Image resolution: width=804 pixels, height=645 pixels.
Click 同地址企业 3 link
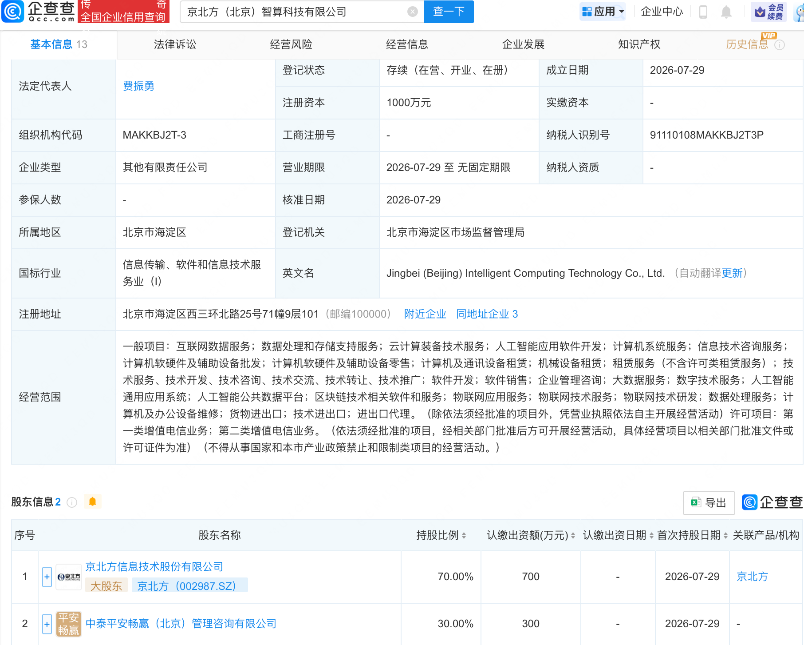point(487,314)
